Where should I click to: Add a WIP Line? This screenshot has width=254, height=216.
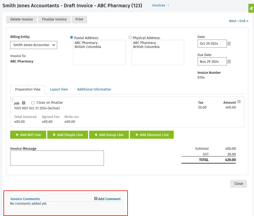(x=28, y=135)
